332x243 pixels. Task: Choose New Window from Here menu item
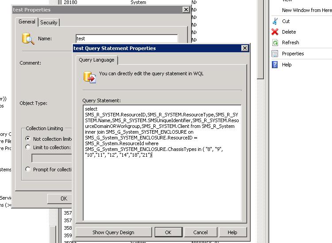click(306, 10)
